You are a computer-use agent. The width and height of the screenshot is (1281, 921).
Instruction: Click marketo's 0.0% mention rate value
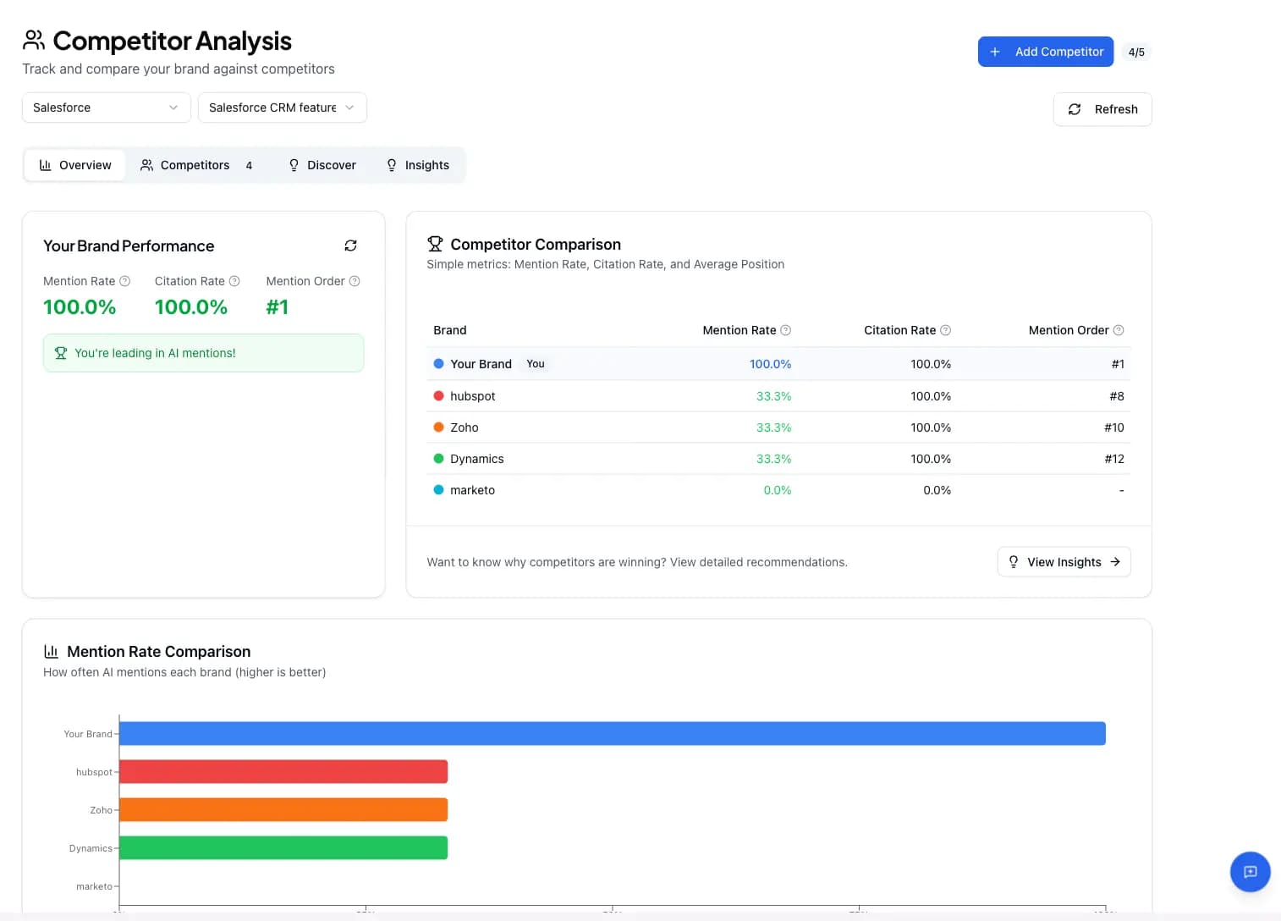point(777,490)
